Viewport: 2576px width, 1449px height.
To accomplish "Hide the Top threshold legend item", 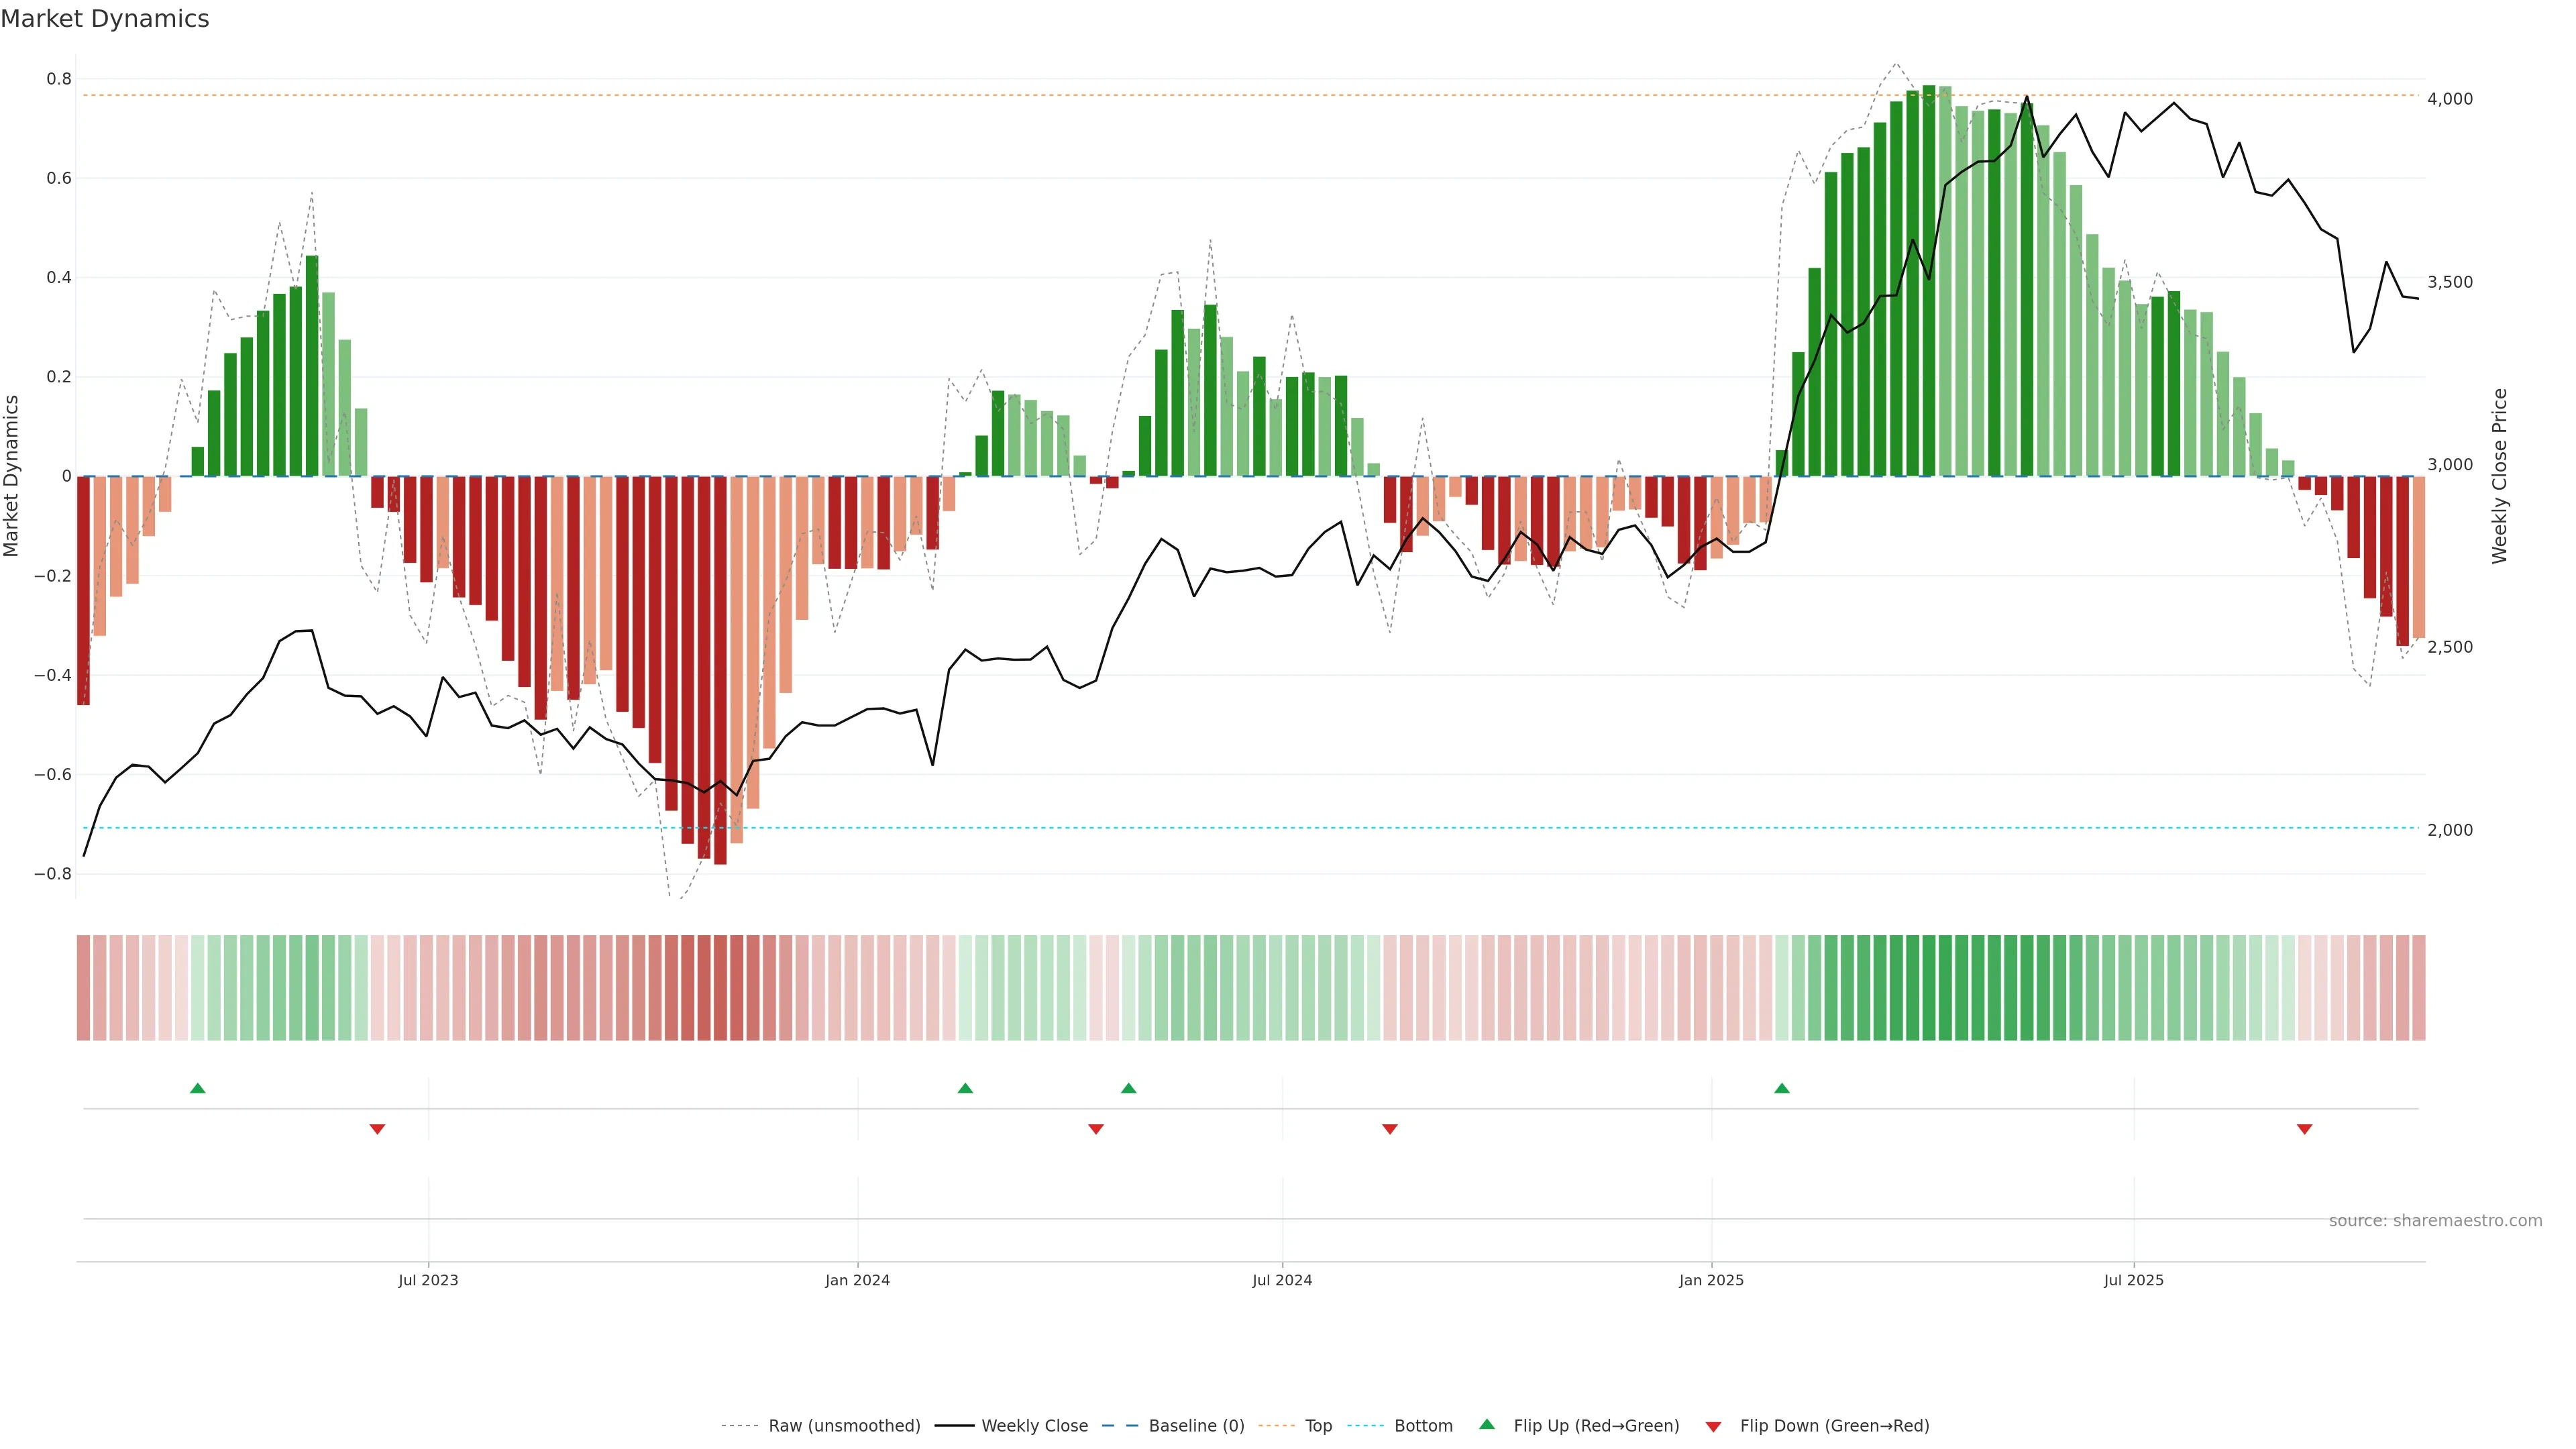I will pos(1318,1426).
